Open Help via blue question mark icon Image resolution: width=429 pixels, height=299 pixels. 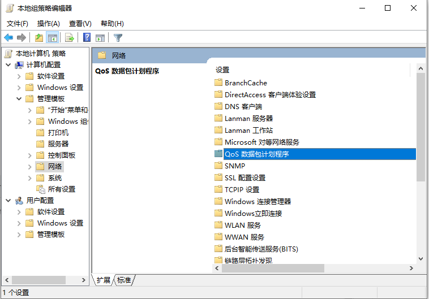pyautogui.click(x=87, y=38)
